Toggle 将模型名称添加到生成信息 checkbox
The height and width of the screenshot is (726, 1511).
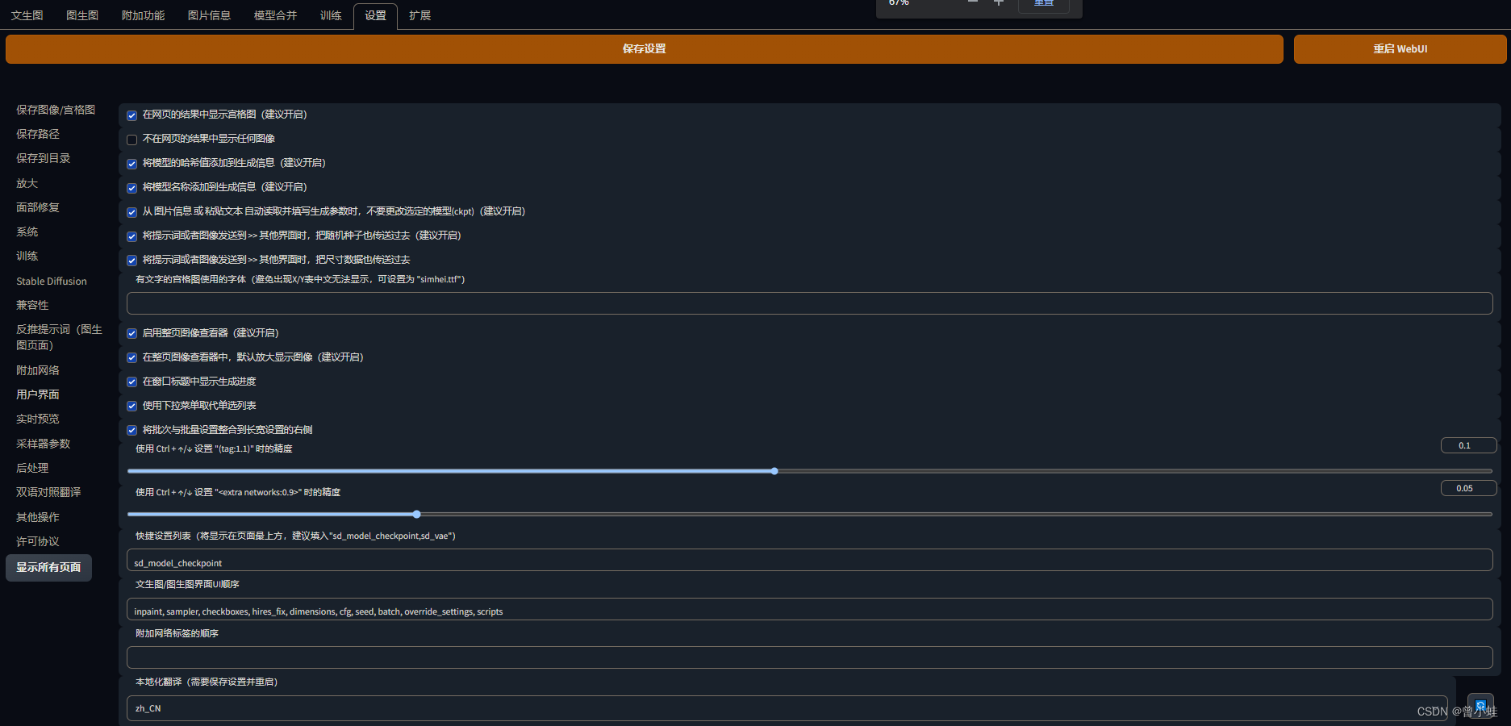point(132,188)
